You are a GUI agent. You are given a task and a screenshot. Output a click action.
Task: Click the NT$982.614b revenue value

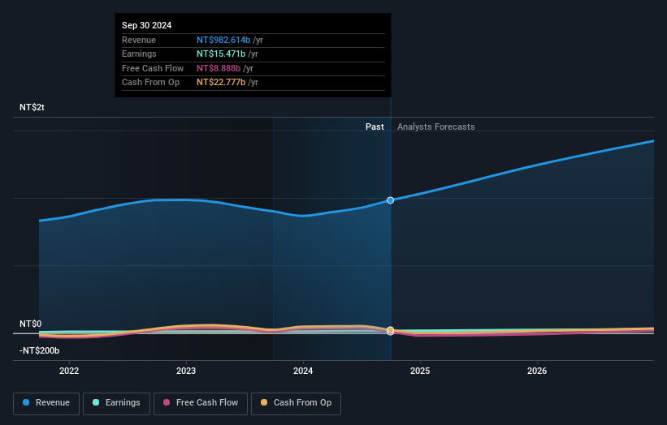223,40
